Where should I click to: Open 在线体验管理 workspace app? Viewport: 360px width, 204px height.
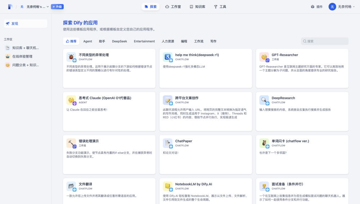[x=26, y=56]
